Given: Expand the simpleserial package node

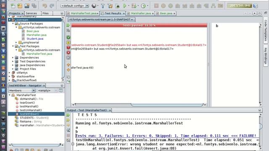Looking at the screenshot, I should 16,42.
